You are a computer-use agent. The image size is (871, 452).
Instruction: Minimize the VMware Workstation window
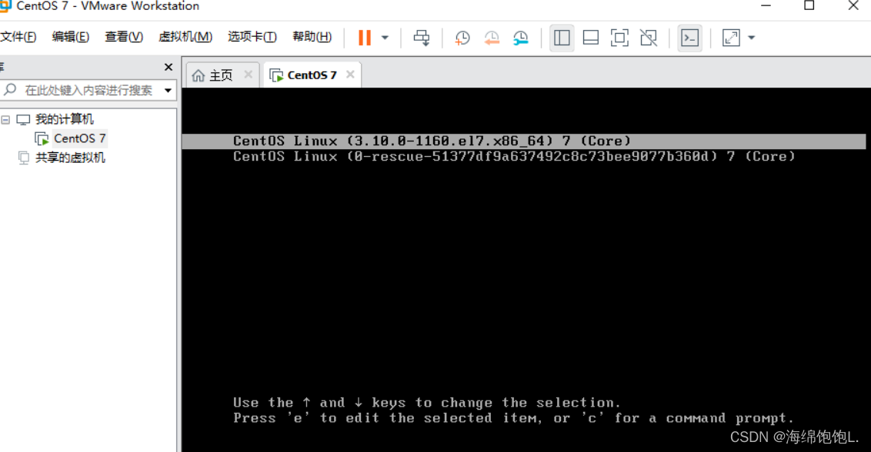tap(766, 5)
